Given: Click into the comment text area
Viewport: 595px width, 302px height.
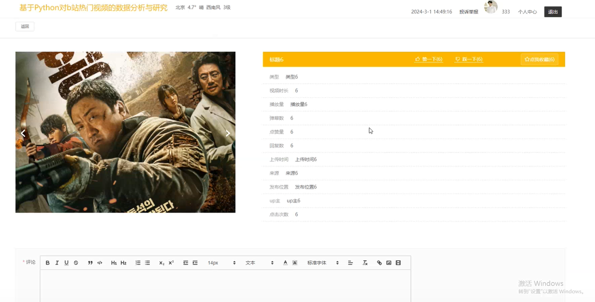Looking at the screenshot, I should [225, 286].
